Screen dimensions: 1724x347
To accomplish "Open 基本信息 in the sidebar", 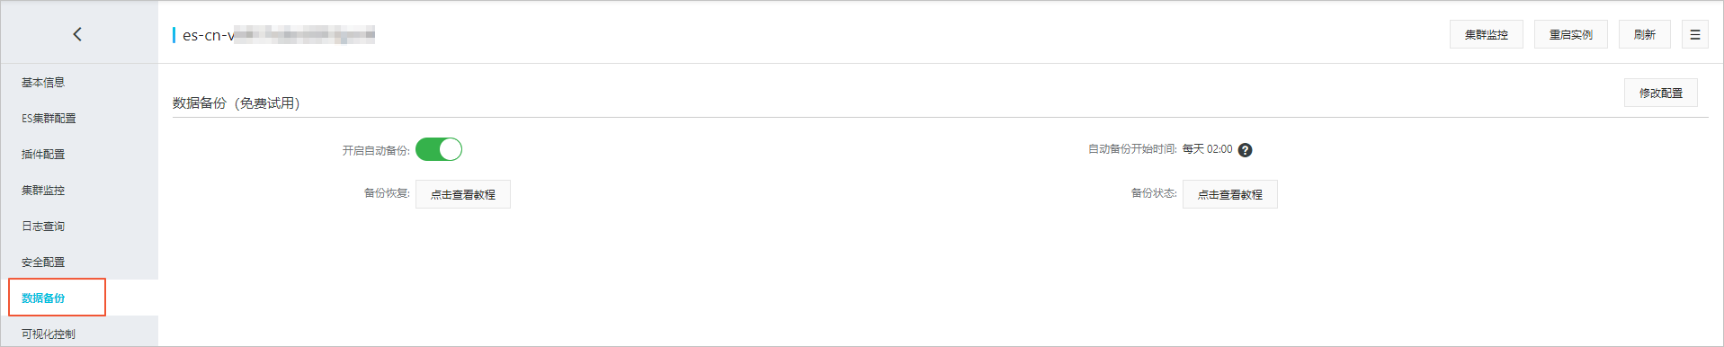I will pos(43,83).
